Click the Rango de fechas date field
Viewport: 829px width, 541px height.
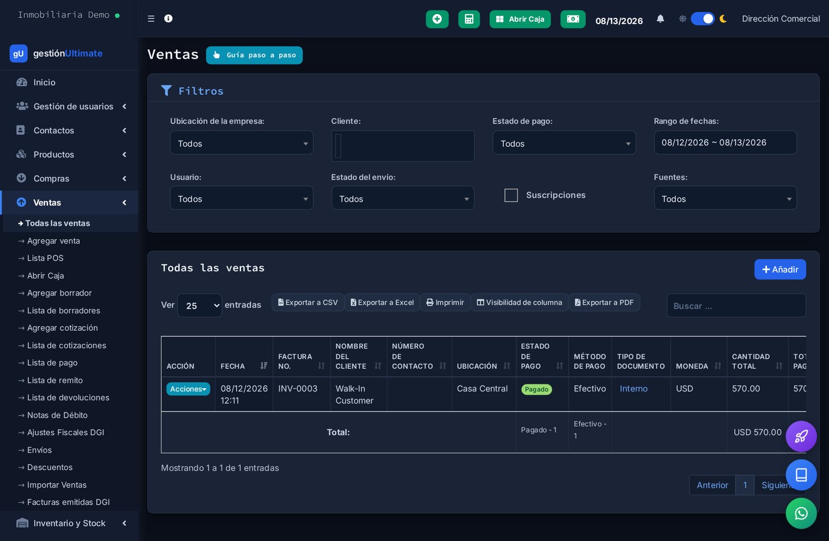(x=725, y=142)
